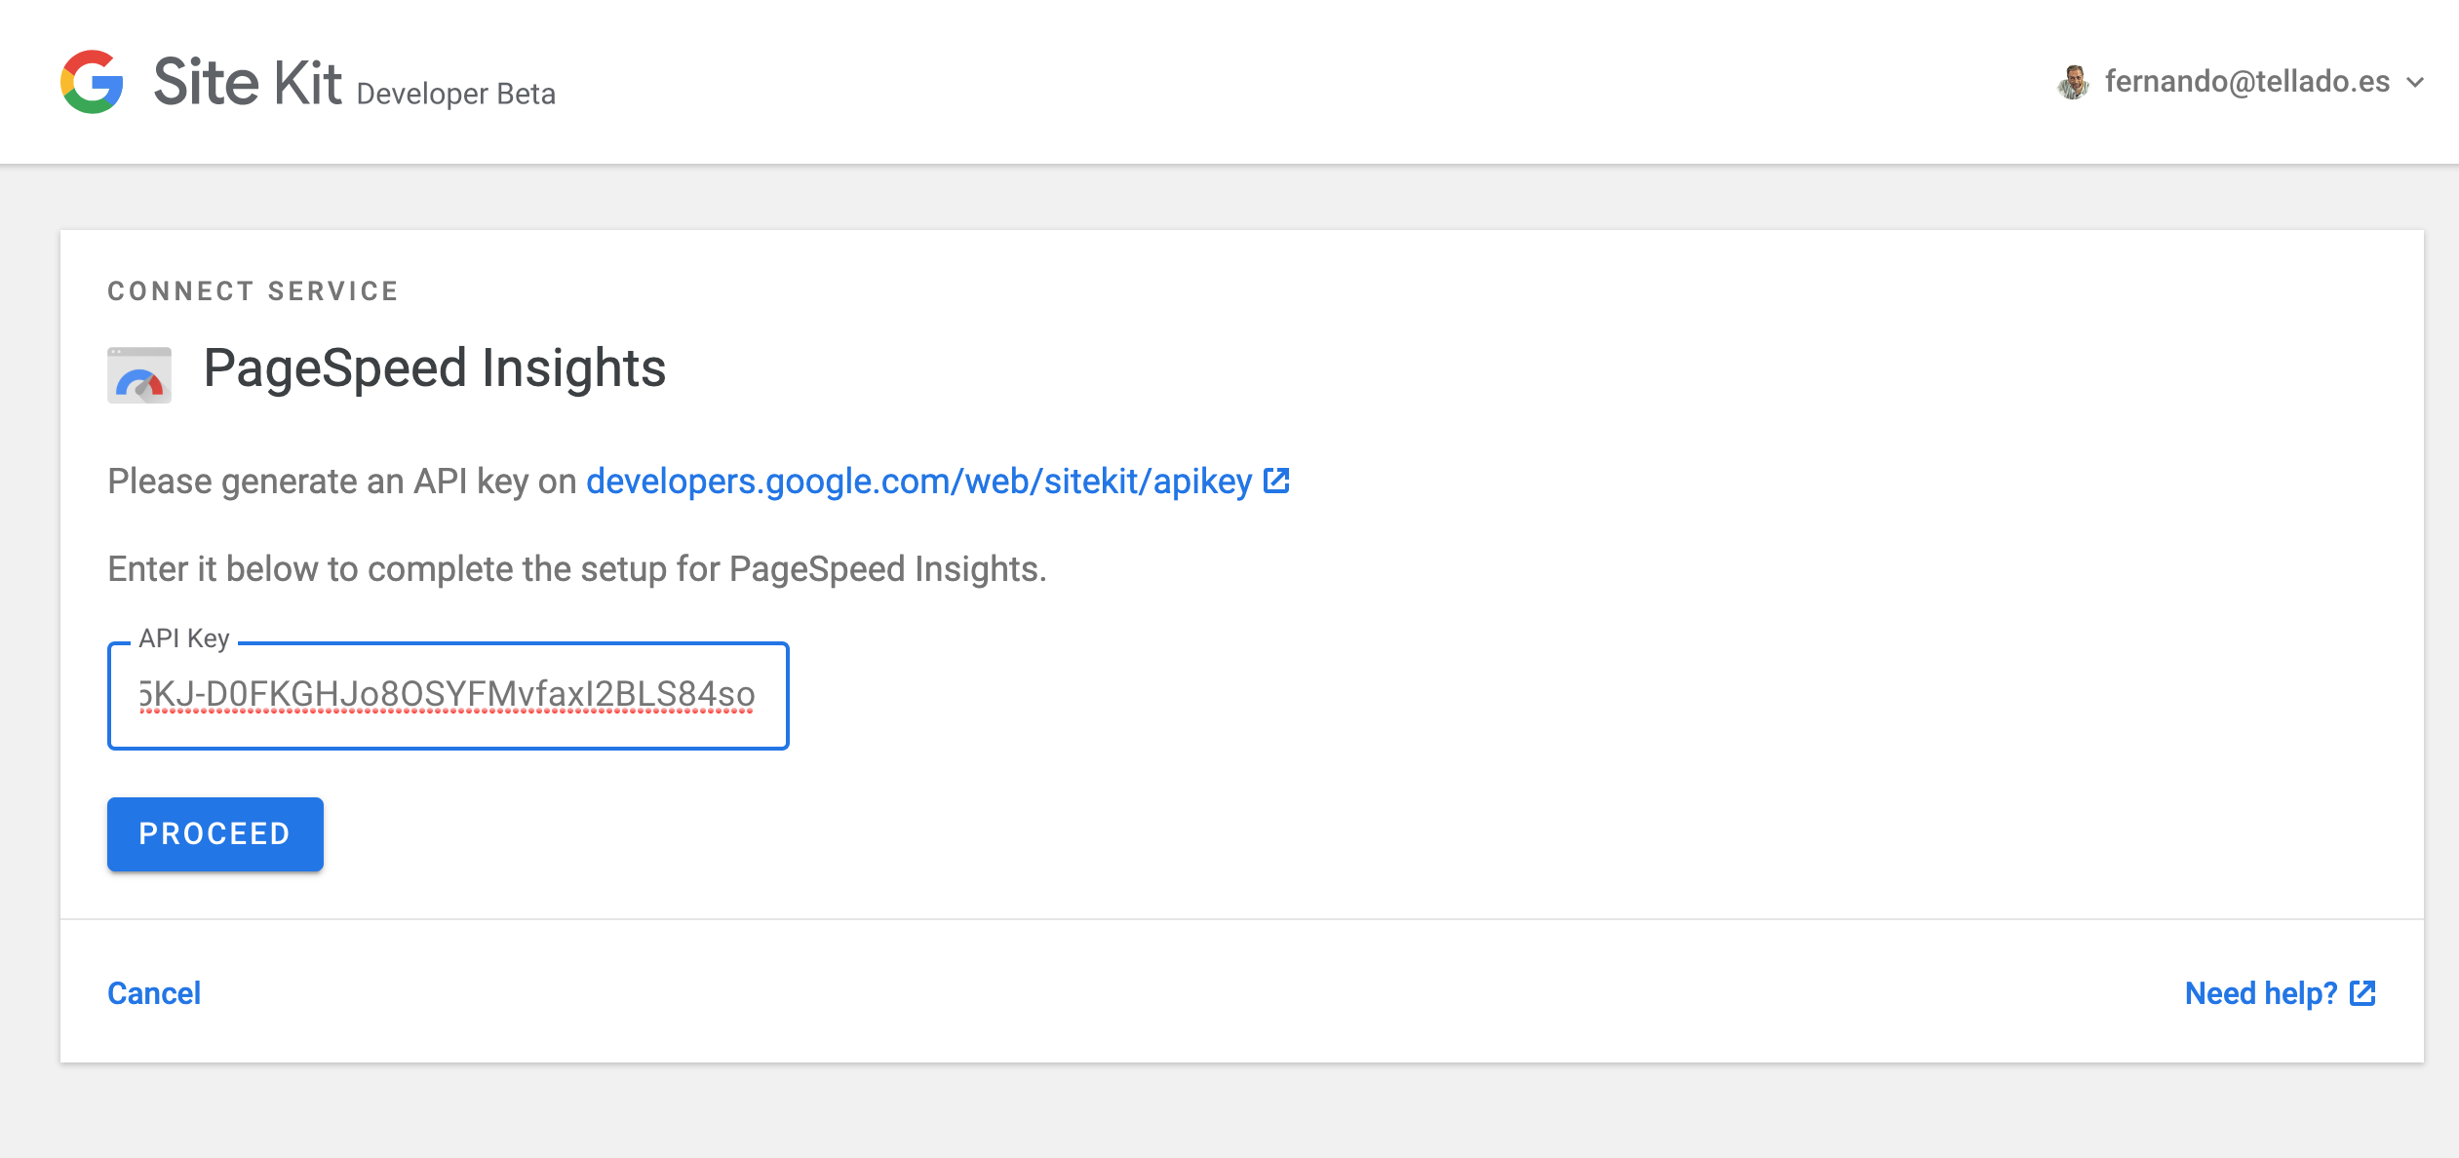Focus the API Key input field
The height and width of the screenshot is (1158, 2459).
(x=448, y=695)
